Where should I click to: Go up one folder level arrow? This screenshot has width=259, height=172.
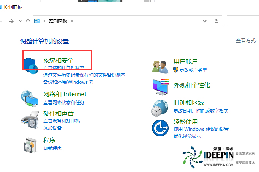pos(28,21)
